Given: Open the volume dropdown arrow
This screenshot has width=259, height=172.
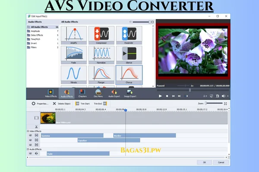Looking at the screenshot, I should pos(228,96).
